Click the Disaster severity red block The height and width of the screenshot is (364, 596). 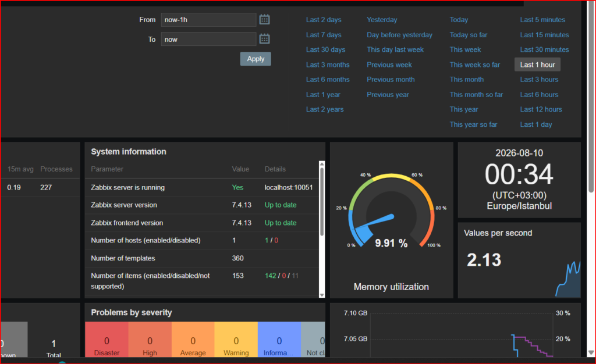[x=107, y=340]
